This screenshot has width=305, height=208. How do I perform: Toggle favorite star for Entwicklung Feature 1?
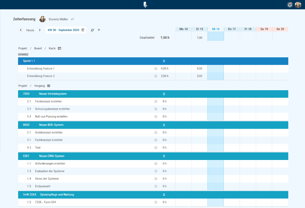(x=156, y=68)
